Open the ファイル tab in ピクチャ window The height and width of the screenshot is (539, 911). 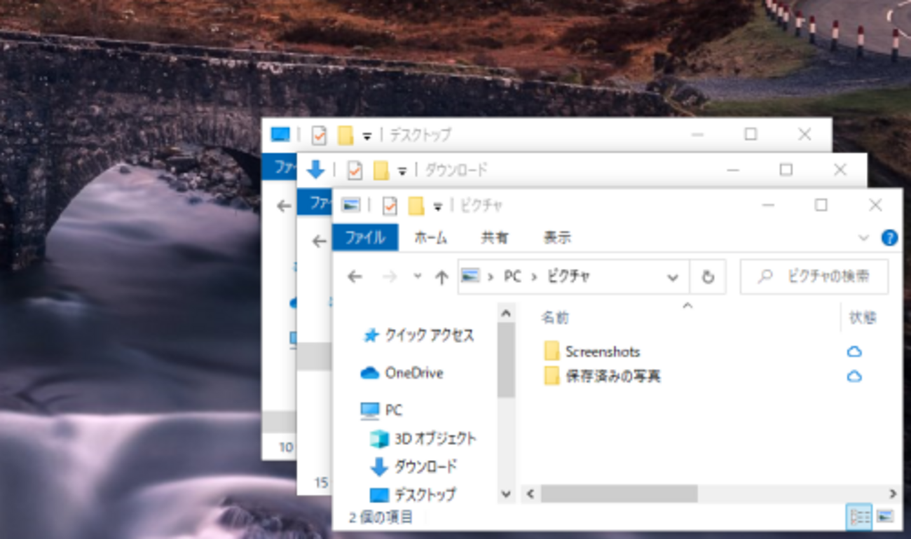coord(365,237)
